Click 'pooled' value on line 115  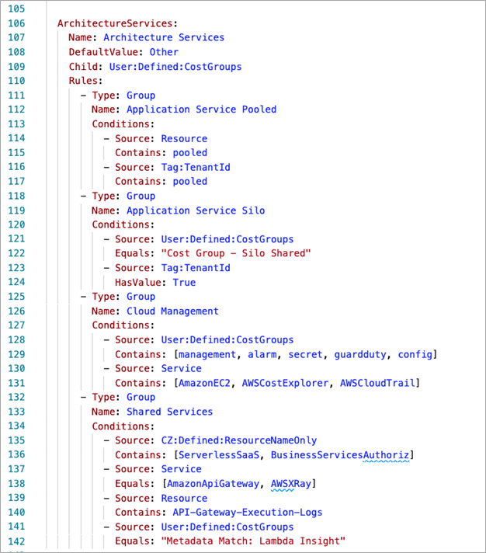pyautogui.click(x=190, y=153)
